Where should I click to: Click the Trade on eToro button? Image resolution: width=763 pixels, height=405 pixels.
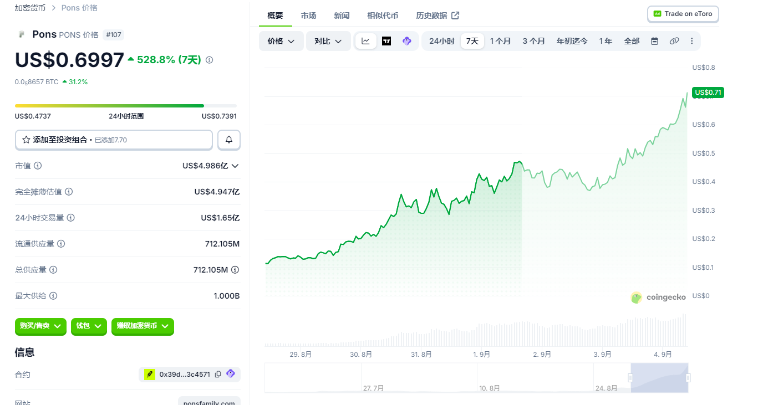tap(683, 14)
